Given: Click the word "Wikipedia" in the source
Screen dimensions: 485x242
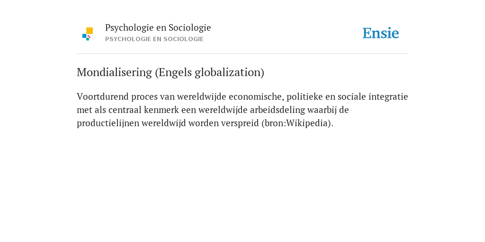Looking at the screenshot, I should point(307,123).
